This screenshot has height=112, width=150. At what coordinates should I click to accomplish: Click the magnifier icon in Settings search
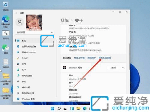pyautogui.click(x=52, y=32)
